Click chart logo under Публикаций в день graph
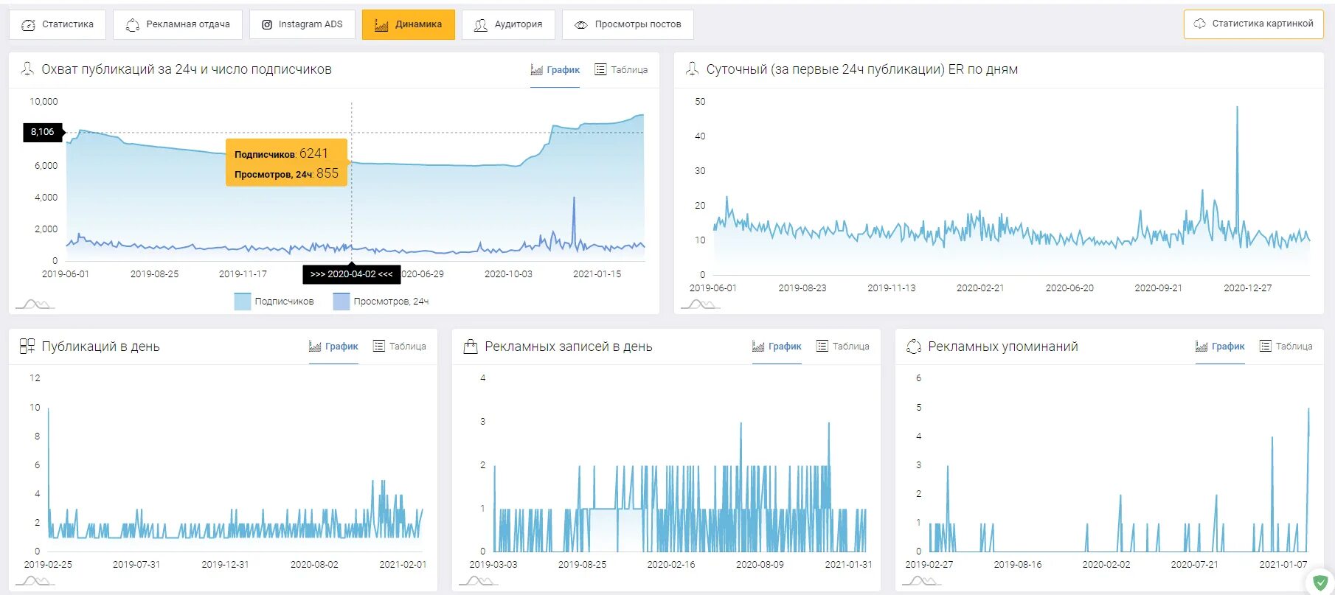This screenshot has width=1335, height=595. (35, 581)
